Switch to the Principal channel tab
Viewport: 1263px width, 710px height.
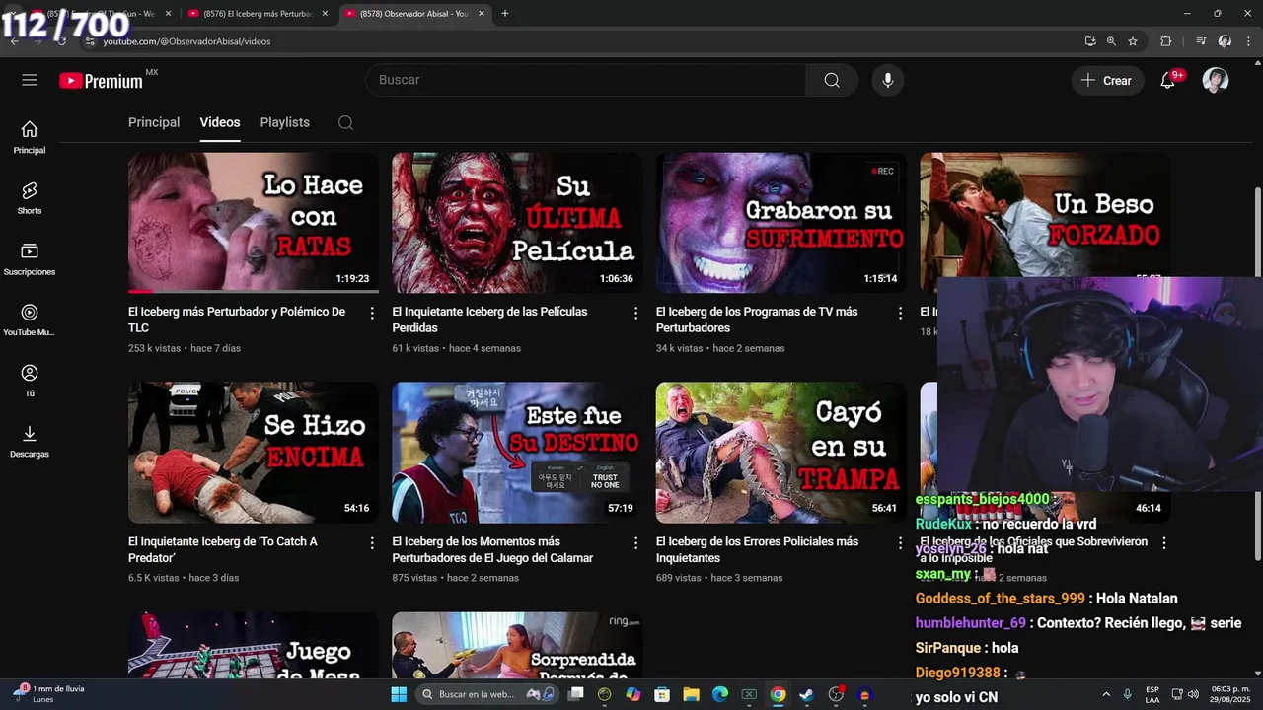pos(154,122)
